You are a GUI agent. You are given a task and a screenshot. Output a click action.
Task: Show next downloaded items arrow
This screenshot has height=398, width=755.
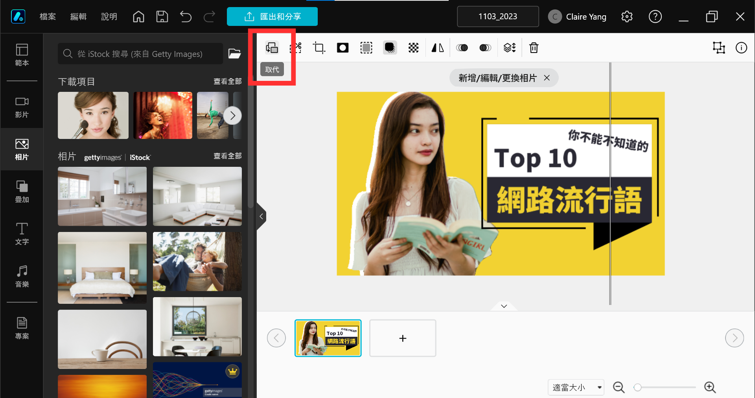click(x=232, y=115)
